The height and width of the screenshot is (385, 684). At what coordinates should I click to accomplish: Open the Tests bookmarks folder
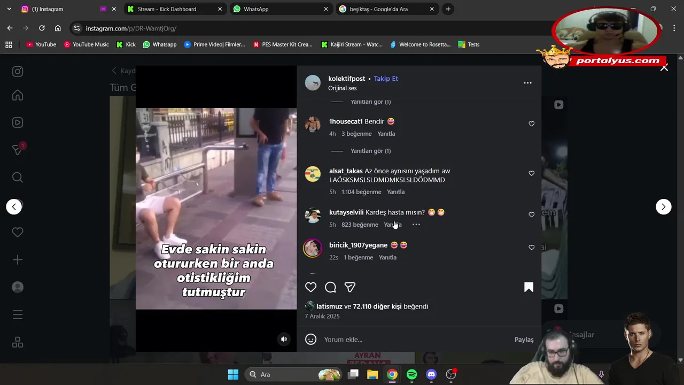tap(469, 44)
